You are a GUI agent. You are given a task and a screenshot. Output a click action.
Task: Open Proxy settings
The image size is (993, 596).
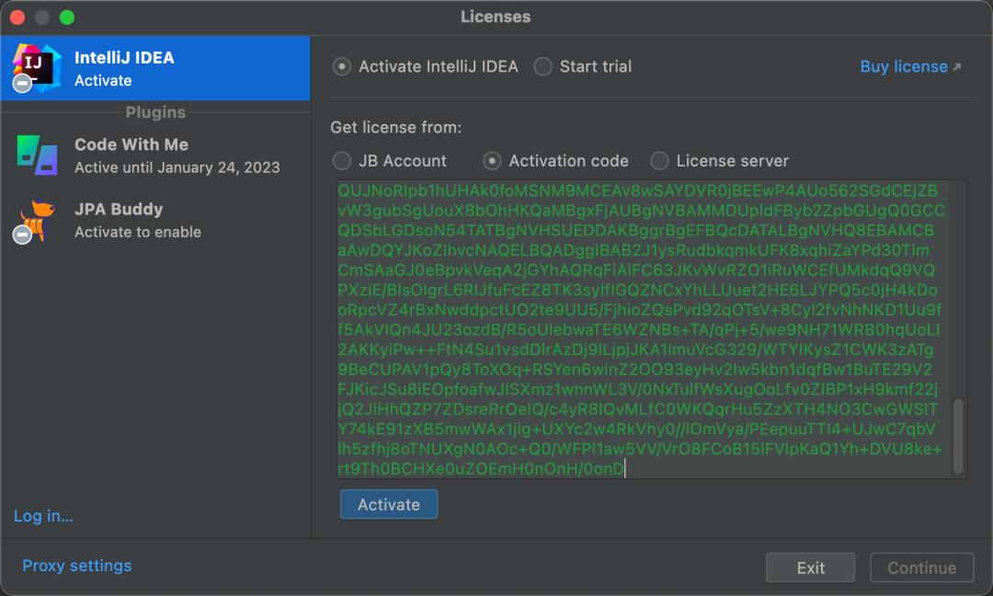point(77,566)
